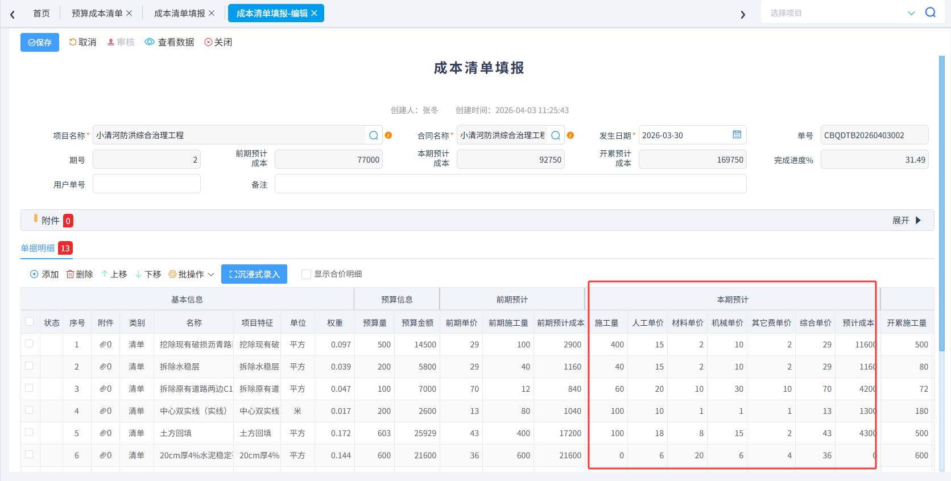951x481 pixels.
Task: Select the checkbox for row 6
Action: (29, 454)
